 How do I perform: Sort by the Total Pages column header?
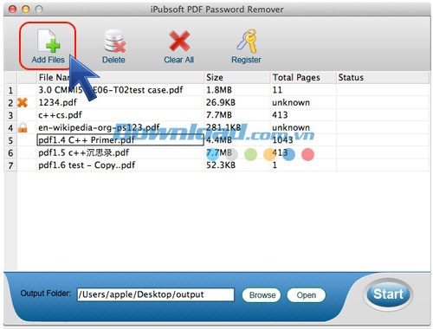(x=303, y=77)
